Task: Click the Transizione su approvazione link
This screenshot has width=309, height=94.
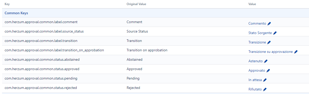Action: (x=270, y=52)
